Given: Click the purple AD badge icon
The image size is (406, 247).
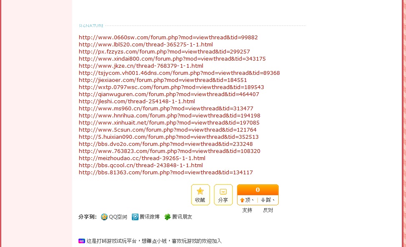Looking at the screenshot, I should tap(82, 241).
